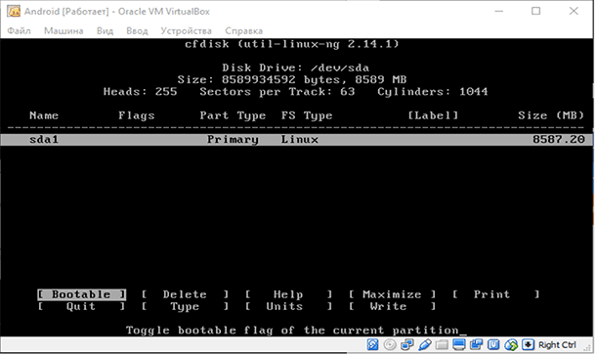Click the Size (MB) column header
Viewport: 596px width, 355px height.
[x=551, y=115]
